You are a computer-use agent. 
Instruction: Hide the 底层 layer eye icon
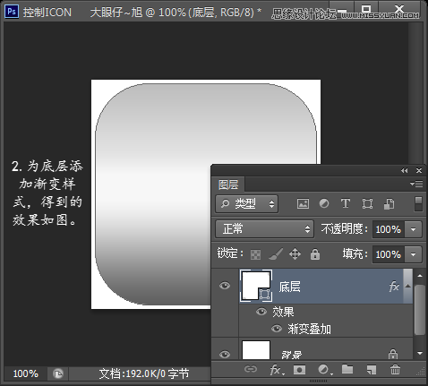(x=225, y=286)
